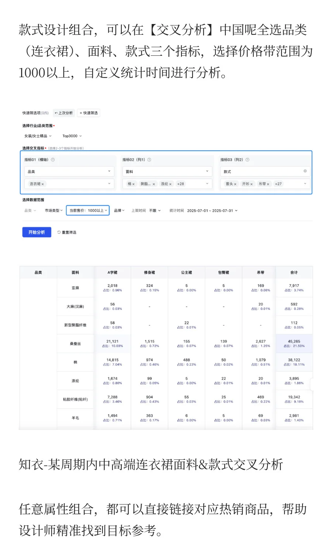Open the 品牌 filter dropdown

(x=119, y=211)
